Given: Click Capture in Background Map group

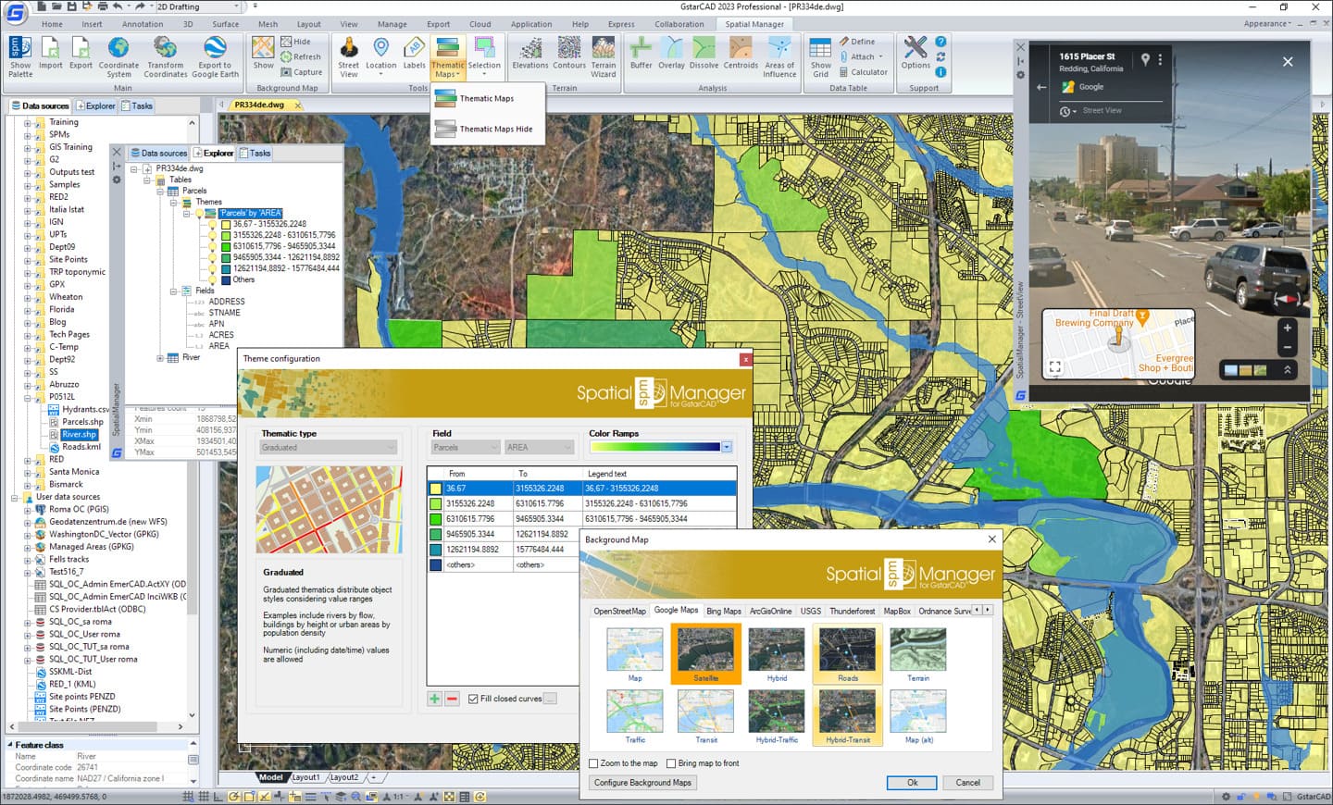Looking at the screenshot, I should (x=302, y=72).
